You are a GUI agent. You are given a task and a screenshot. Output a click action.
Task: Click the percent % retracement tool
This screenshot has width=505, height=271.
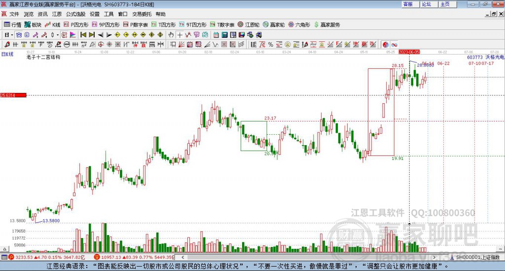point(271,45)
